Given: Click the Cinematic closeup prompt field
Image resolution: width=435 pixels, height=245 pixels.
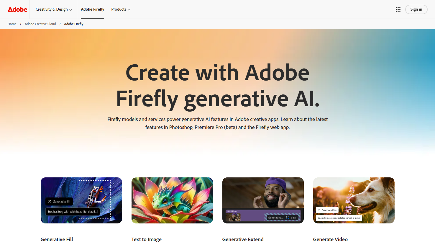Looking at the screenshot, I should point(339,218).
